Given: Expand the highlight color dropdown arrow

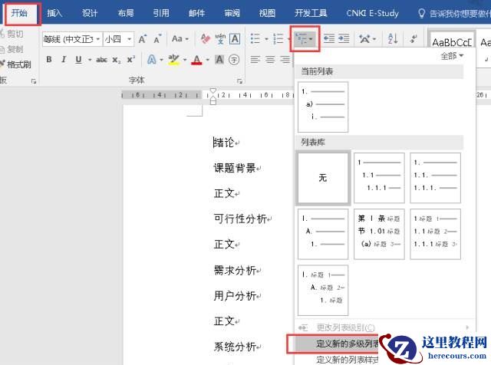Looking at the screenshot, I should tap(185, 60).
